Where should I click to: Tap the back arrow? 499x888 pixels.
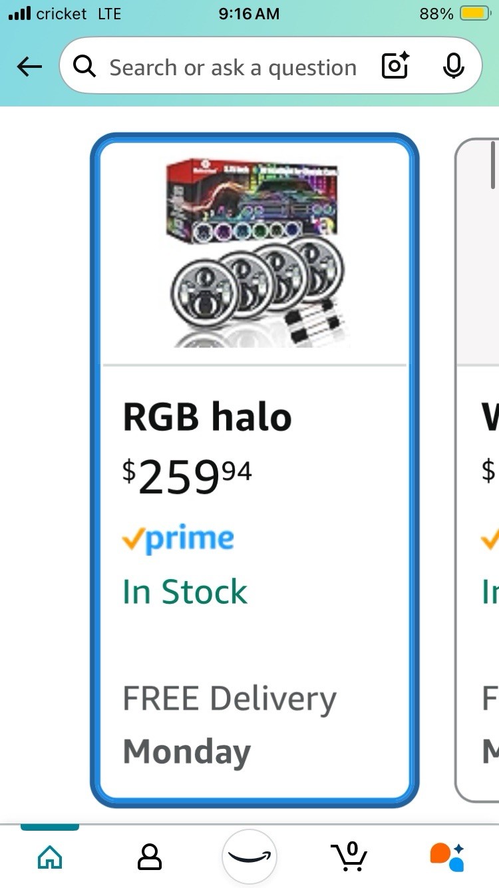coord(29,67)
